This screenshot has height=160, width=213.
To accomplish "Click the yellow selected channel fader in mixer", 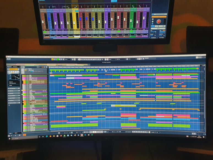I will click(74, 23).
